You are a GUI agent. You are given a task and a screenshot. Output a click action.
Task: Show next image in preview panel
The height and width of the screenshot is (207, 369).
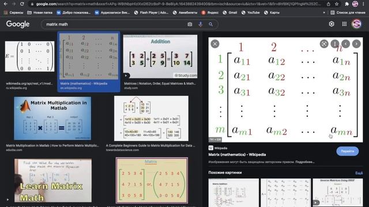coord(356,44)
